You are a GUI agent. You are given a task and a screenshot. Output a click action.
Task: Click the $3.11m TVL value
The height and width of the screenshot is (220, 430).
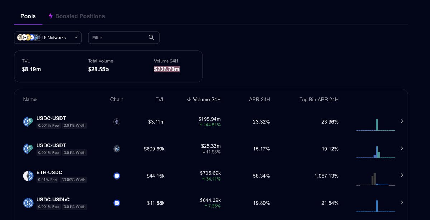157,122
